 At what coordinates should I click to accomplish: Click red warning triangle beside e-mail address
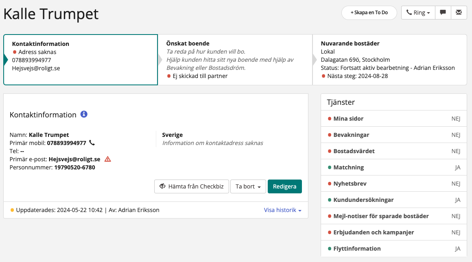point(108,159)
